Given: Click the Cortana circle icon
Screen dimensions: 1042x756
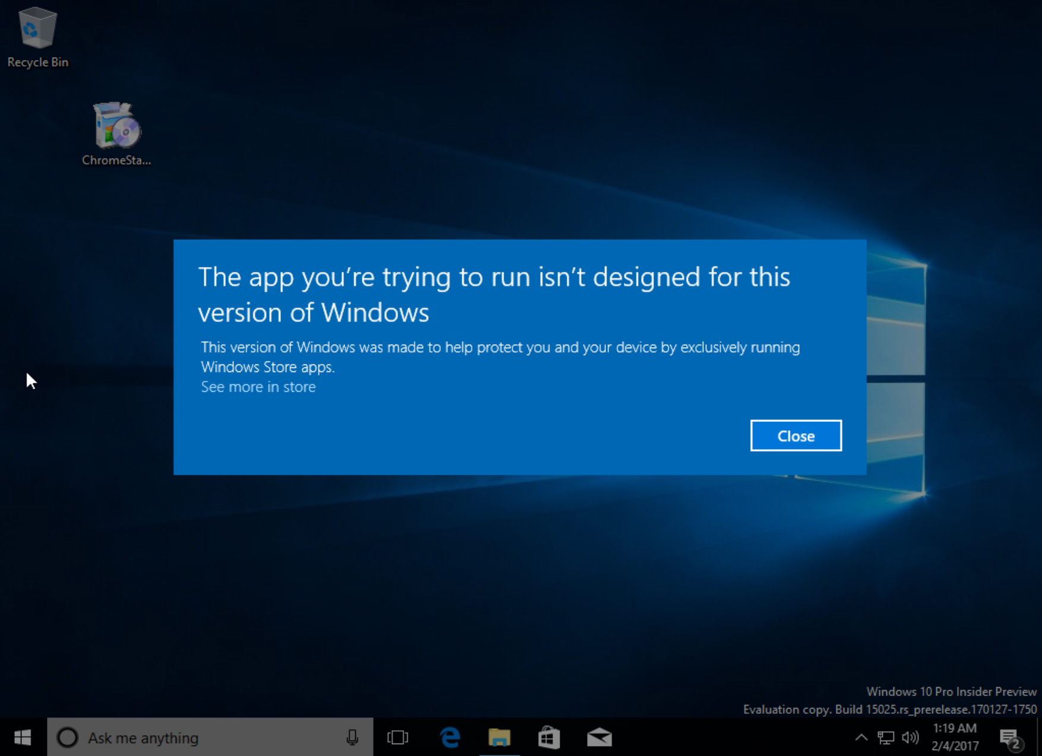Looking at the screenshot, I should tap(67, 738).
